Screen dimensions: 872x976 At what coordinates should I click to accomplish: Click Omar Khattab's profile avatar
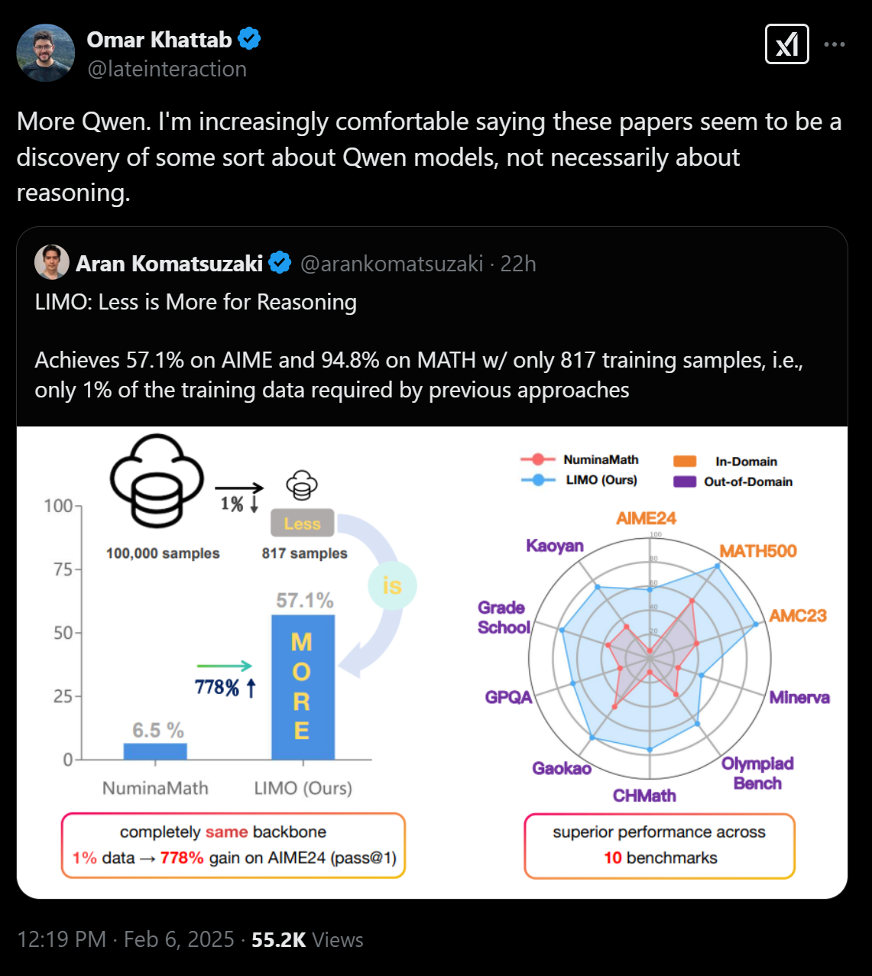(x=46, y=53)
